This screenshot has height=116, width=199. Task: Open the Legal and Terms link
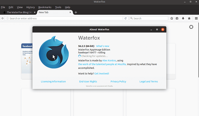click(x=149, y=81)
